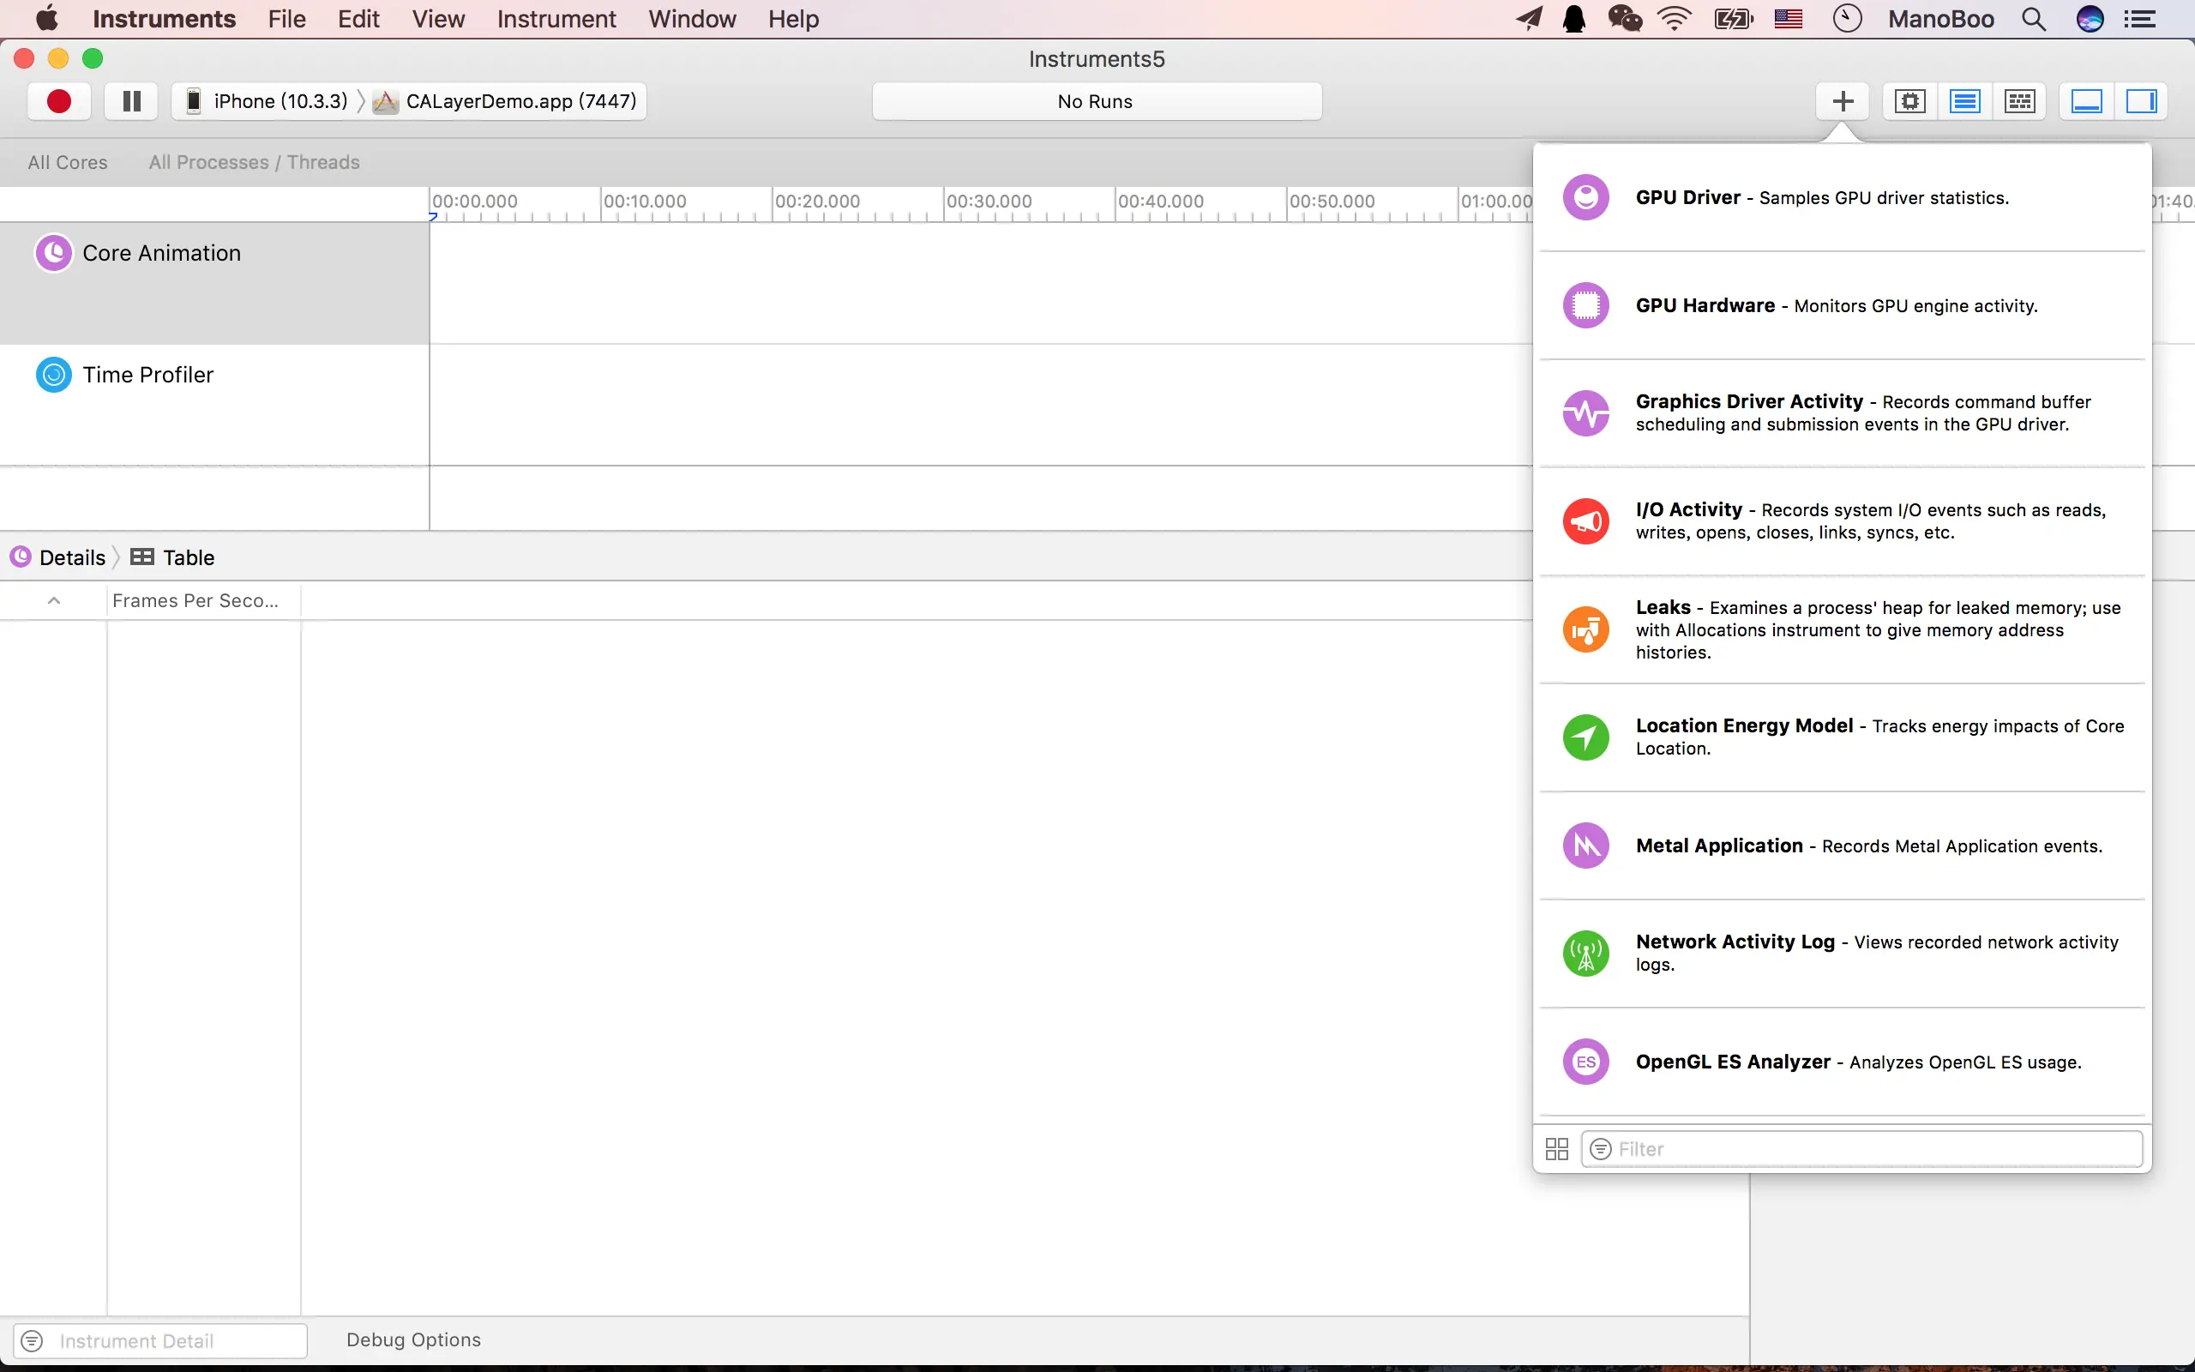This screenshot has width=2195, height=1372.
Task: Toggle the right inspector pane
Action: (2142, 100)
